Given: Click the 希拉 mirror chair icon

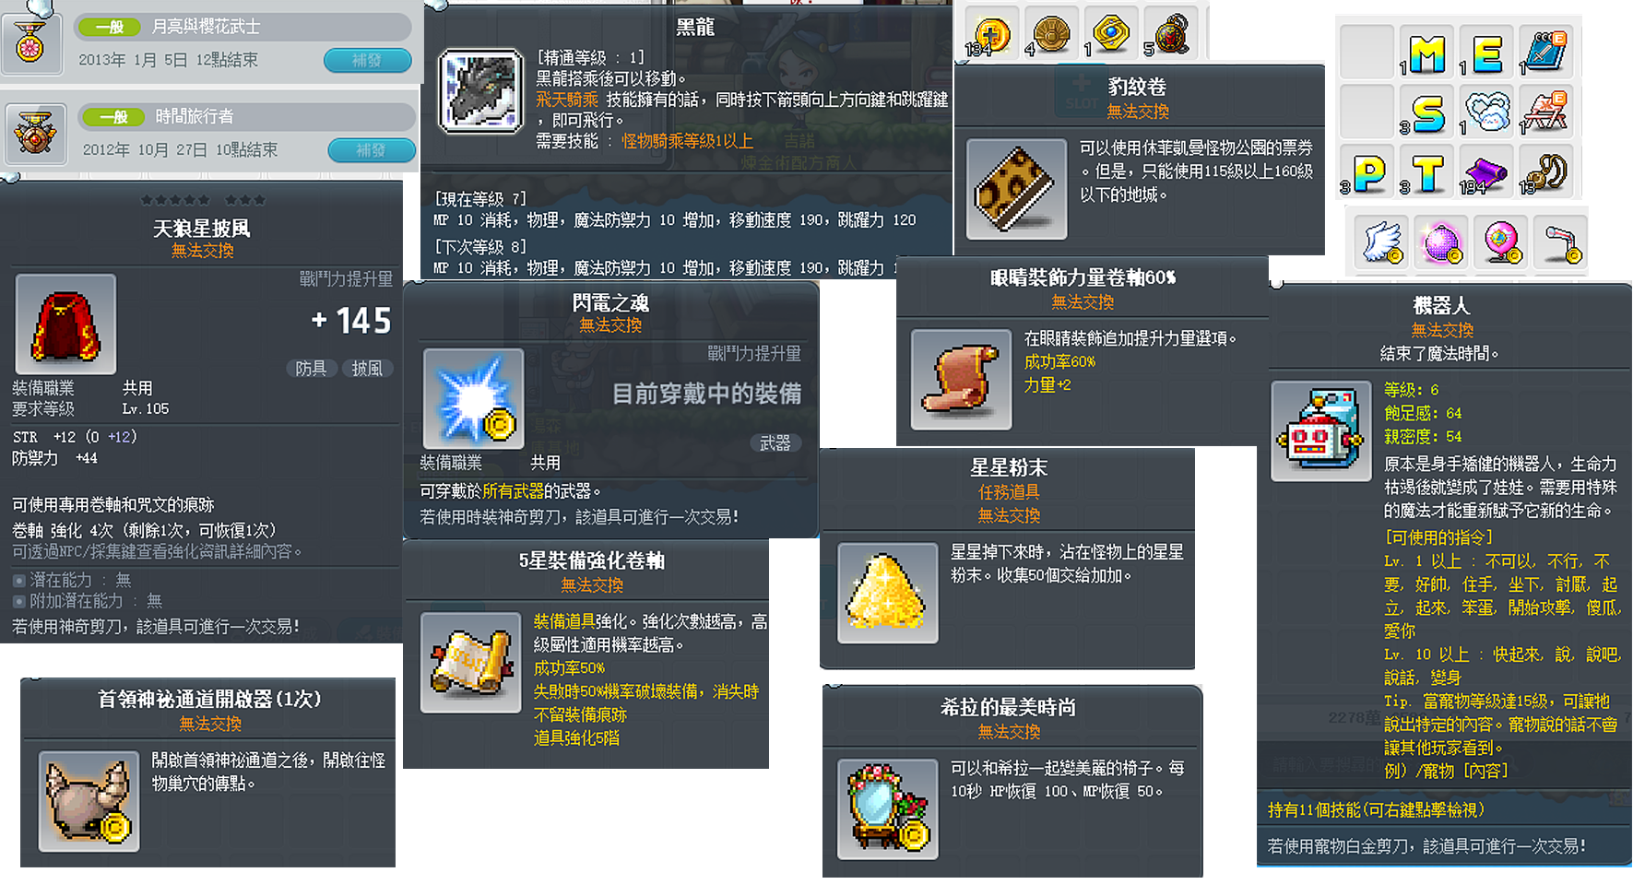Looking at the screenshot, I should 887,809.
